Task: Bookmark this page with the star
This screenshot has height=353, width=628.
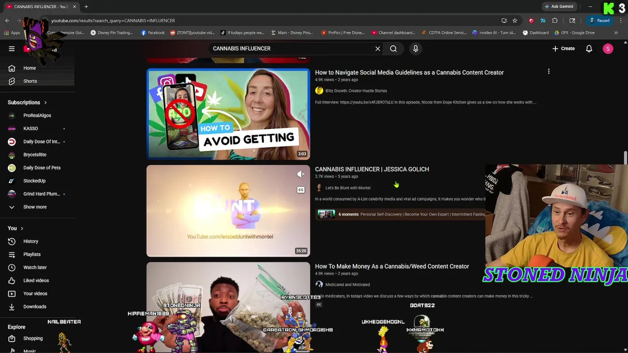Action: coord(515,21)
